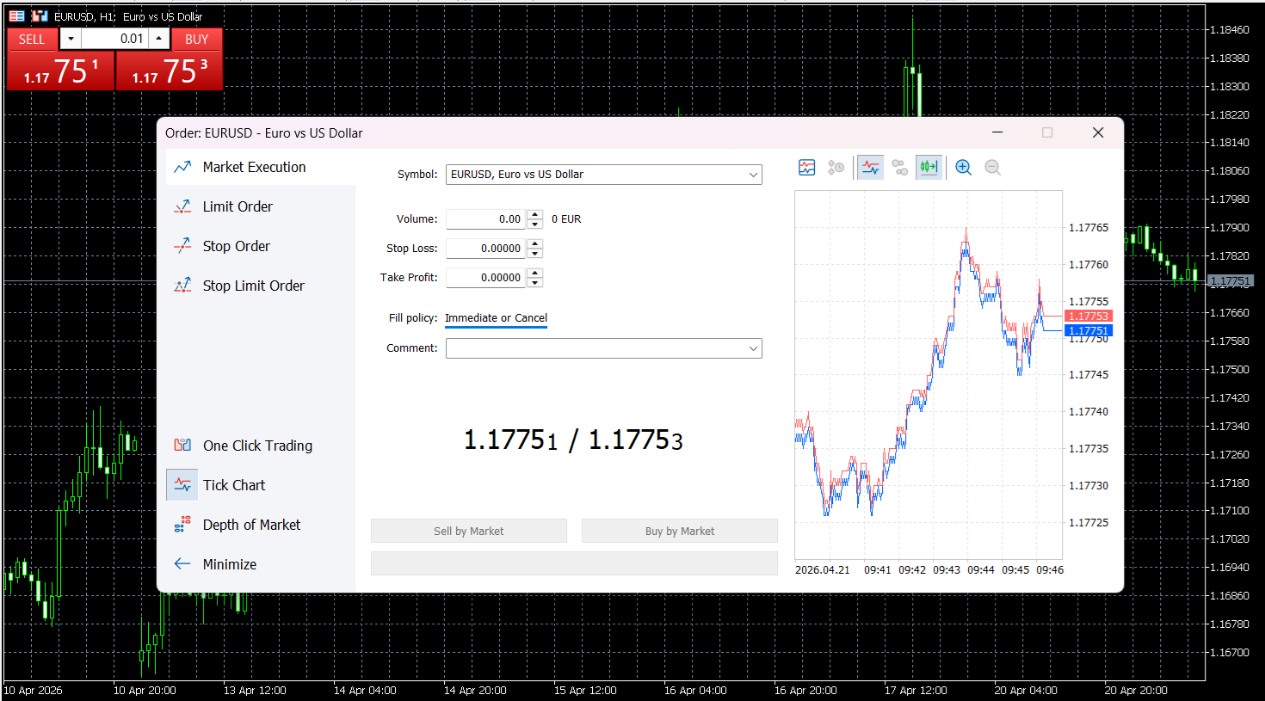Click the 0.01 lot size field
The image size is (1265, 701).
click(x=114, y=39)
